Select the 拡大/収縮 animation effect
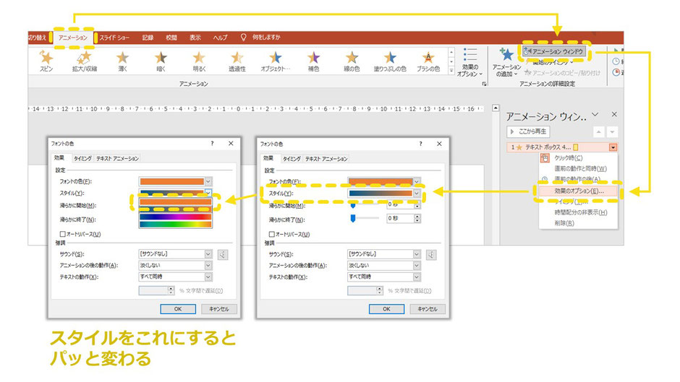The width and height of the screenshot is (680, 382). (85, 61)
